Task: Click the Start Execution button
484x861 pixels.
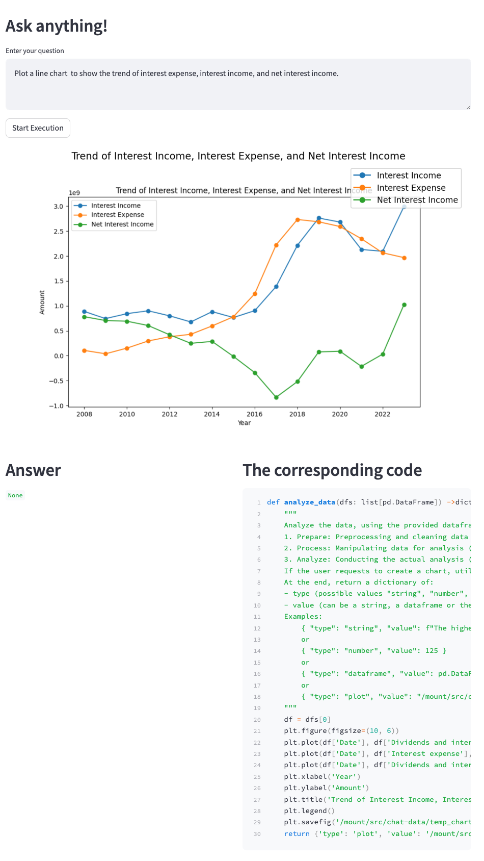Action: click(x=38, y=128)
